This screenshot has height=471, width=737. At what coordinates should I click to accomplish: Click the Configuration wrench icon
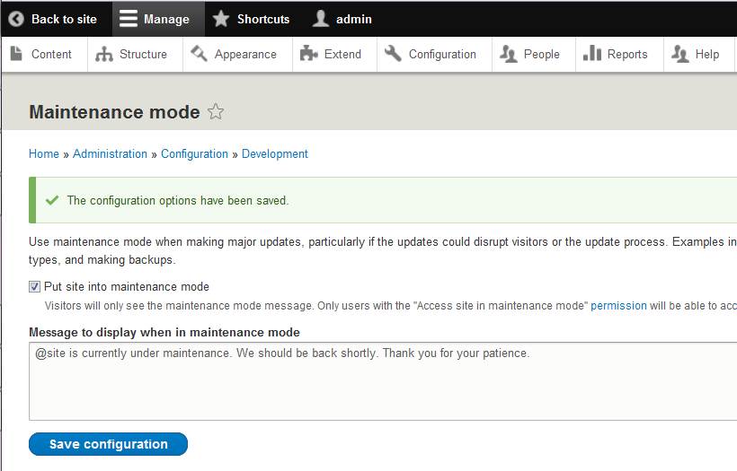pyautogui.click(x=393, y=53)
